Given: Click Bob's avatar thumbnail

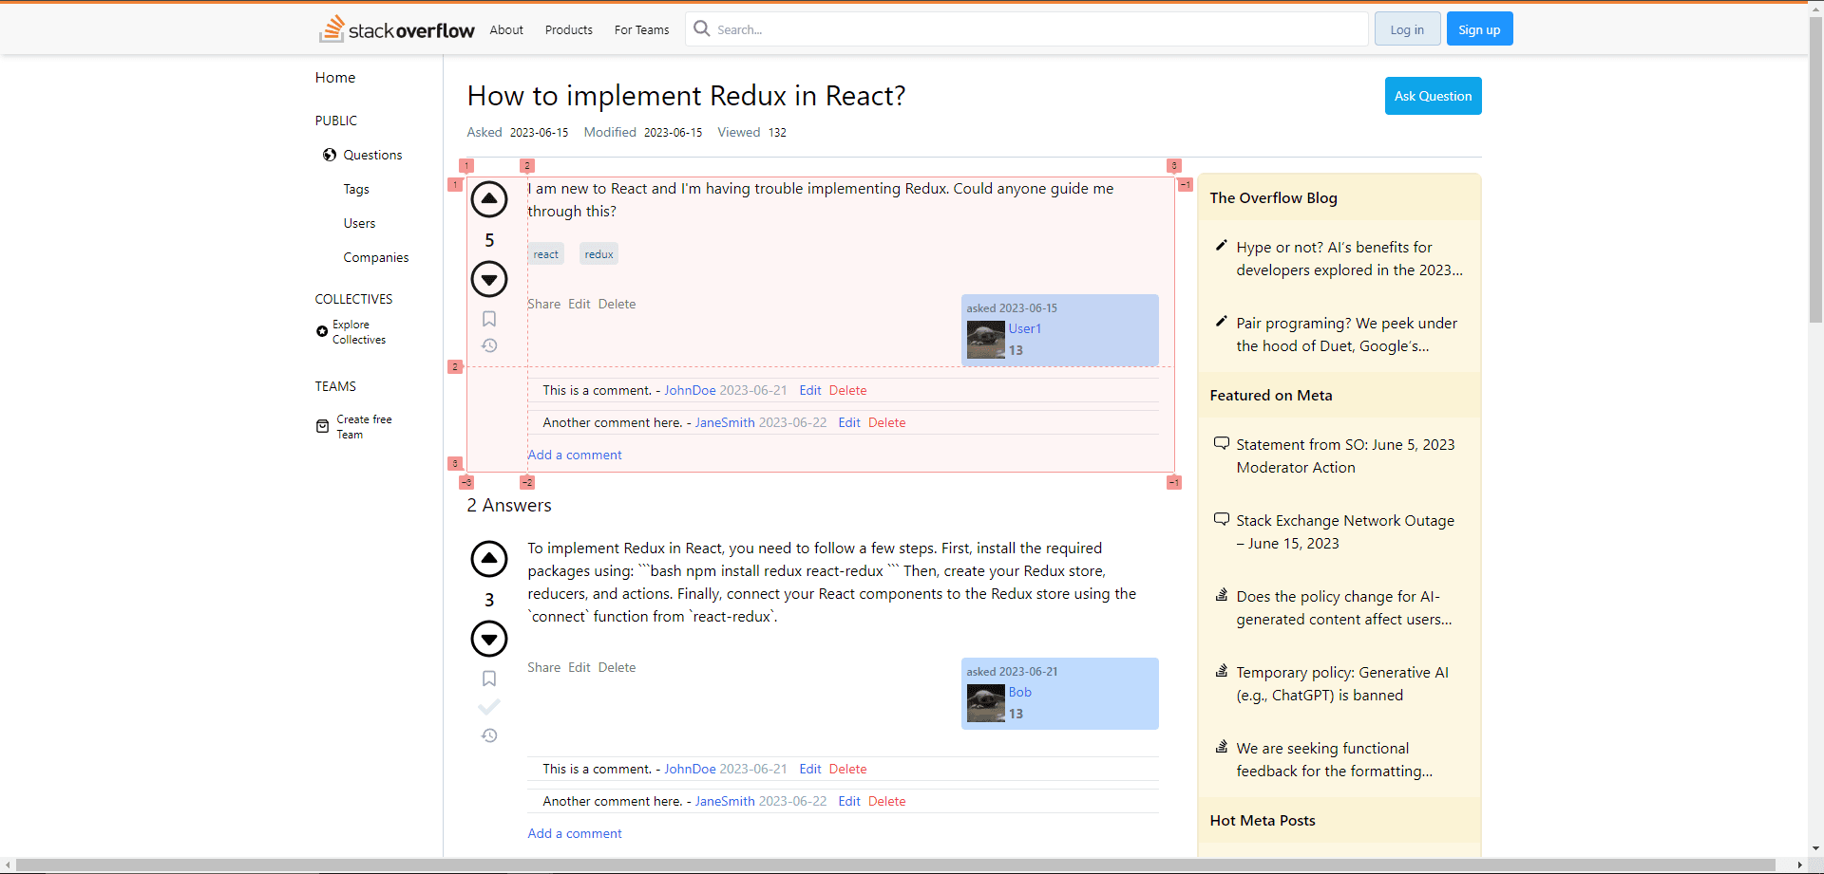Looking at the screenshot, I should (x=986, y=703).
